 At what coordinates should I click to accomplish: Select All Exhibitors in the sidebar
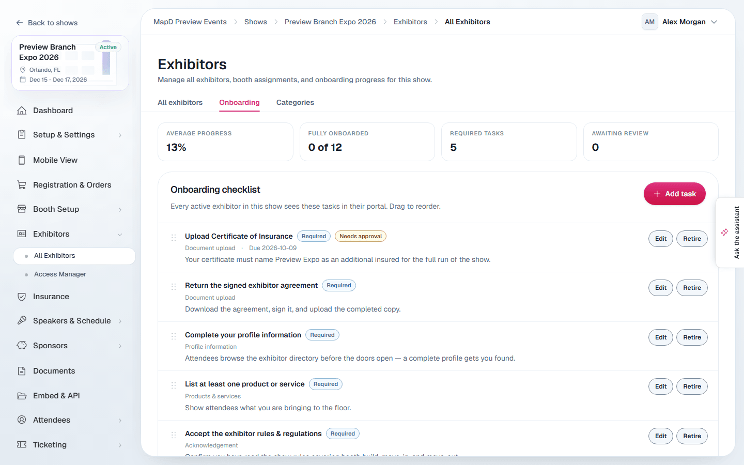(x=74, y=256)
